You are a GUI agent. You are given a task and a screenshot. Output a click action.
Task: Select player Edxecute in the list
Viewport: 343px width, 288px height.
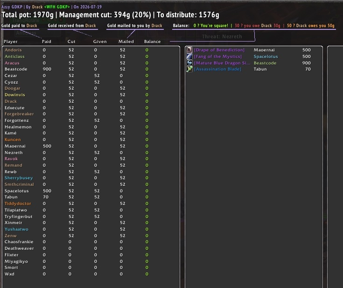click(x=14, y=108)
